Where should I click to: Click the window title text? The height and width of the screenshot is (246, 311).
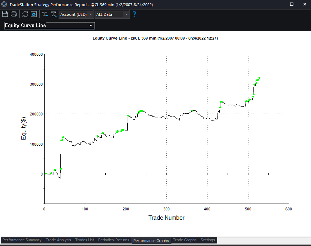[x=81, y=5]
